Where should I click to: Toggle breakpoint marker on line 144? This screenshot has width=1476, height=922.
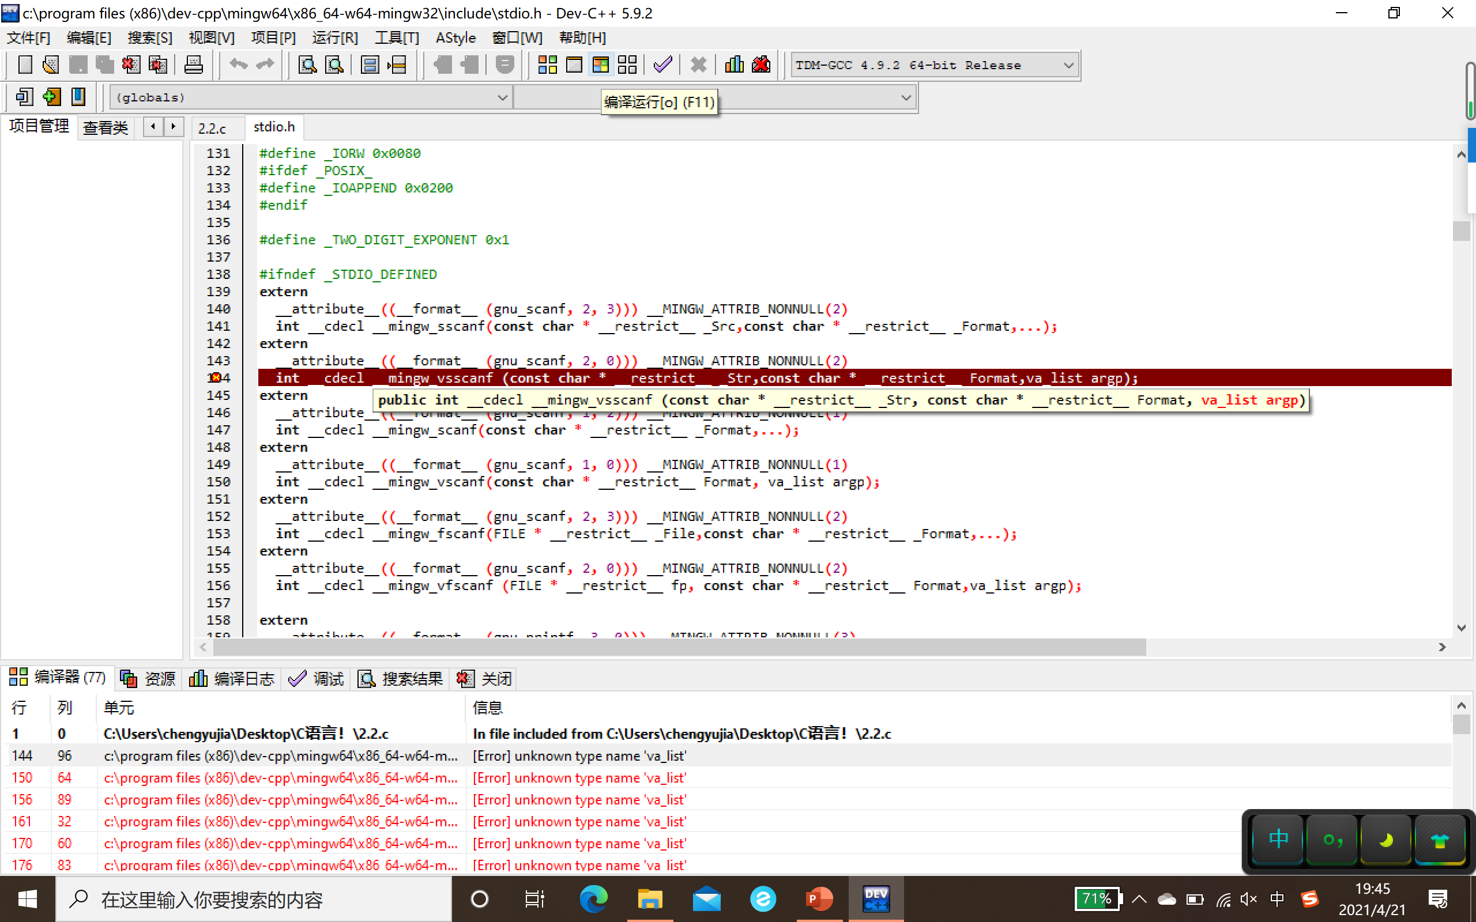pyautogui.click(x=215, y=378)
